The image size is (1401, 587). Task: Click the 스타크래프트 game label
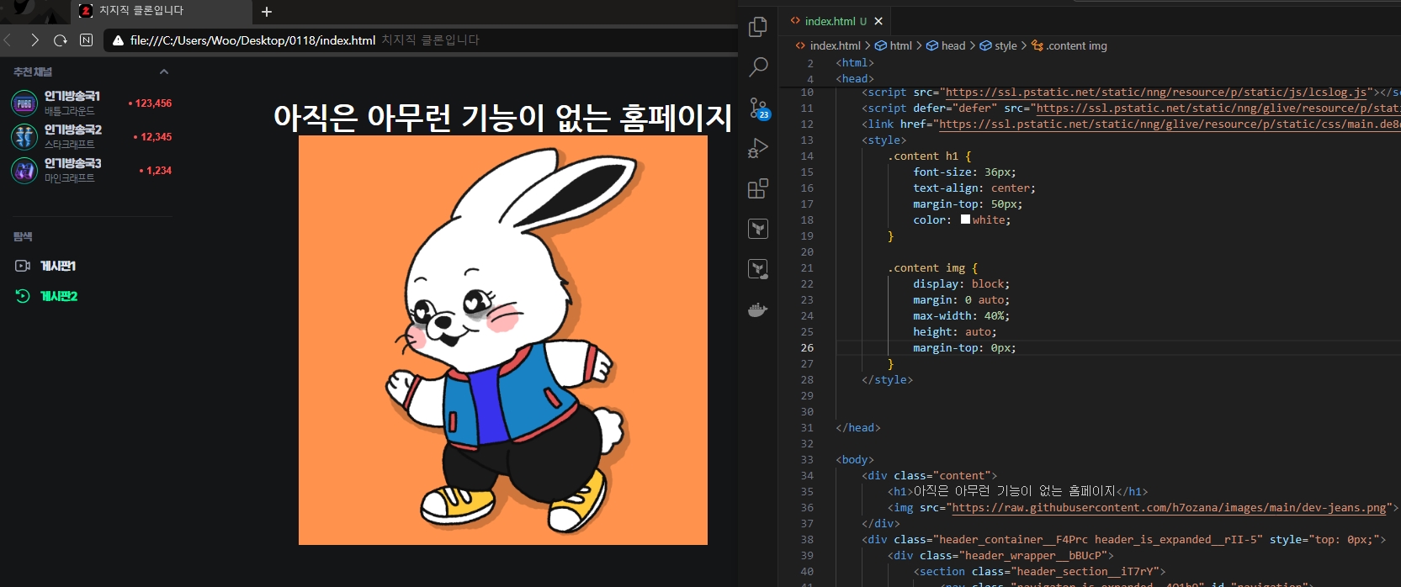70,145
